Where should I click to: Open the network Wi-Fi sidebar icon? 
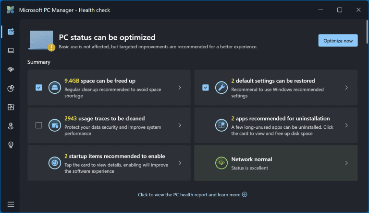[x=11, y=69]
